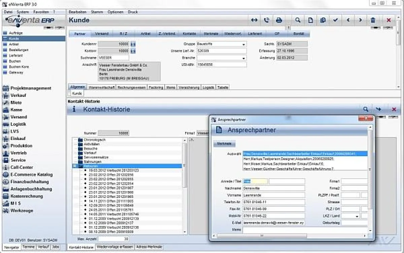Copy the record with the duplicate icon
This screenshot has height=253, width=404.
pos(323,20)
